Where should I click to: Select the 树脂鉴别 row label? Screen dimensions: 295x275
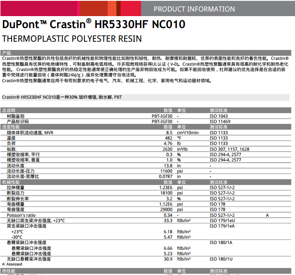15,116
